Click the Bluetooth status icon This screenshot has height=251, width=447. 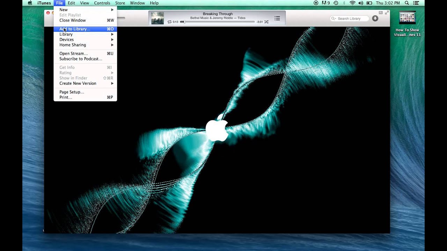click(x=344, y=3)
